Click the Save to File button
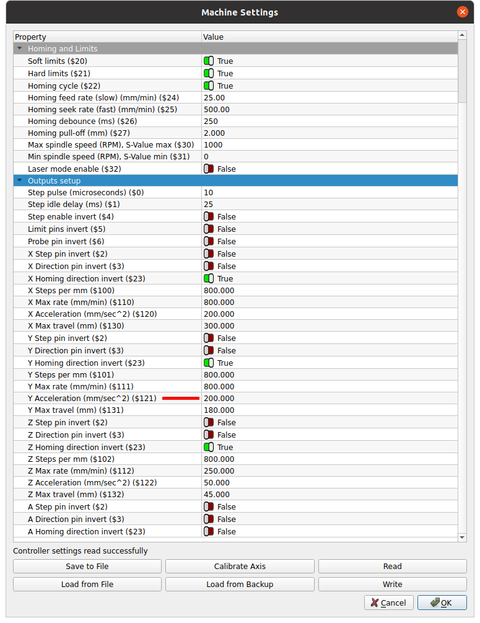Viewport: 480px width, 623px height. 87,566
